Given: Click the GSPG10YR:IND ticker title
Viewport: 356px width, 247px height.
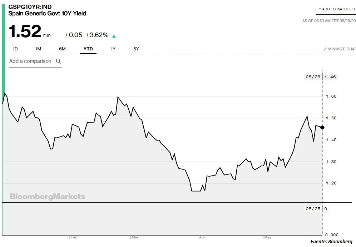Looking at the screenshot, I should [x=30, y=6].
